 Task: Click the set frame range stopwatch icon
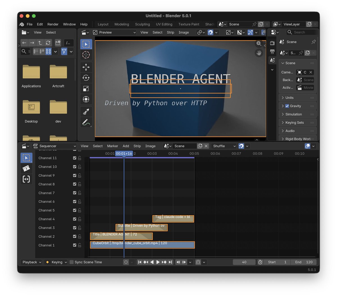click(260, 262)
